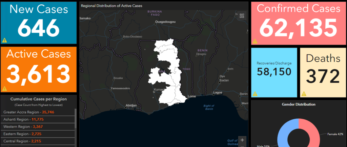347x147 pixels.
Task: Click the Cumulative Cases per Region heading
Action: (39, 99)
